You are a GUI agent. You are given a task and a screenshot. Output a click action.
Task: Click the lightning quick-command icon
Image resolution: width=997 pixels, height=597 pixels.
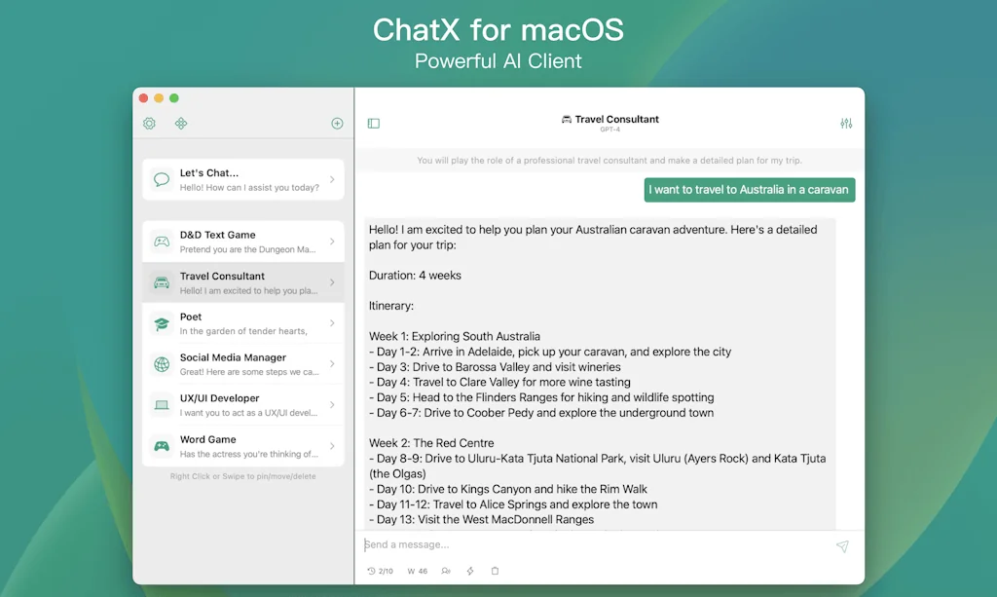(469, 572)
